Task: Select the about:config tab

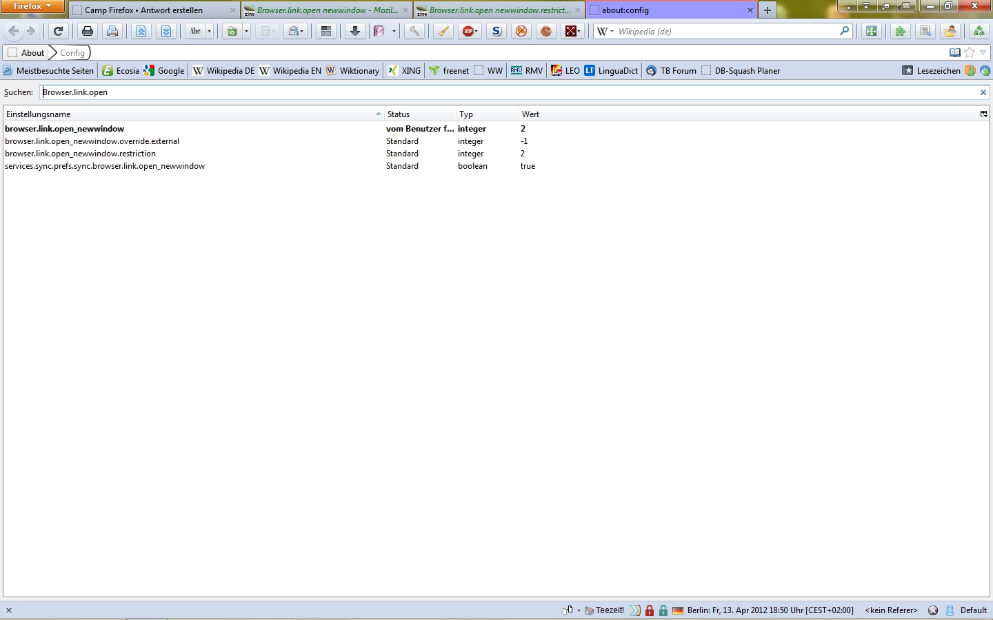Action: [x=672, y=10]
